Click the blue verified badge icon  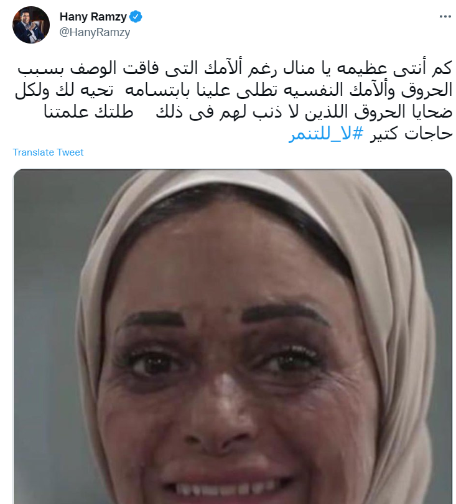(136, 17)
